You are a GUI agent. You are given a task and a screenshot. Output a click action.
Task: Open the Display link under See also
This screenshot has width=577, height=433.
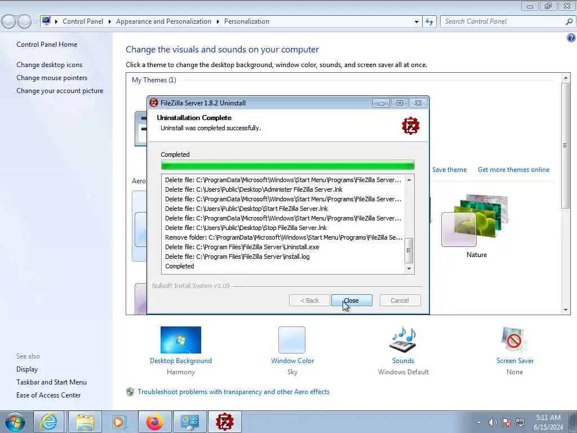(27, 369)
